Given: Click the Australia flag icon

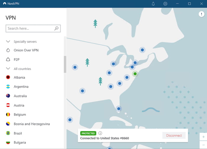Looking at the screenshot, I should click(x=8, y=96).
